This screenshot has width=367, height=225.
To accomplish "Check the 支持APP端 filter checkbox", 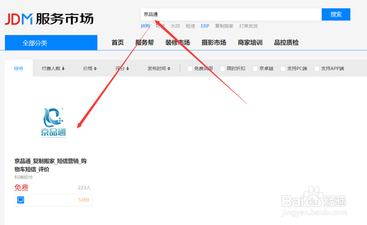I will (317, 69).
